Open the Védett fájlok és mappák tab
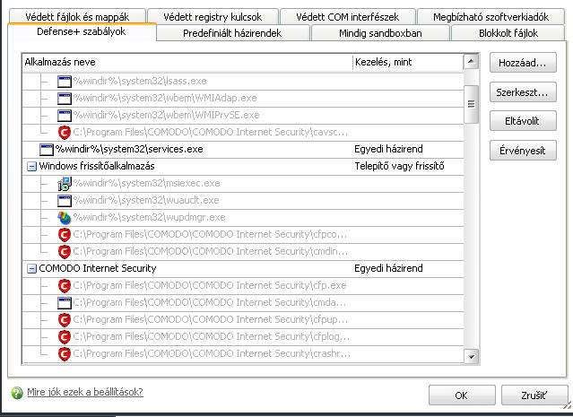This screenshot has width=573, height=417. (77, 17)
